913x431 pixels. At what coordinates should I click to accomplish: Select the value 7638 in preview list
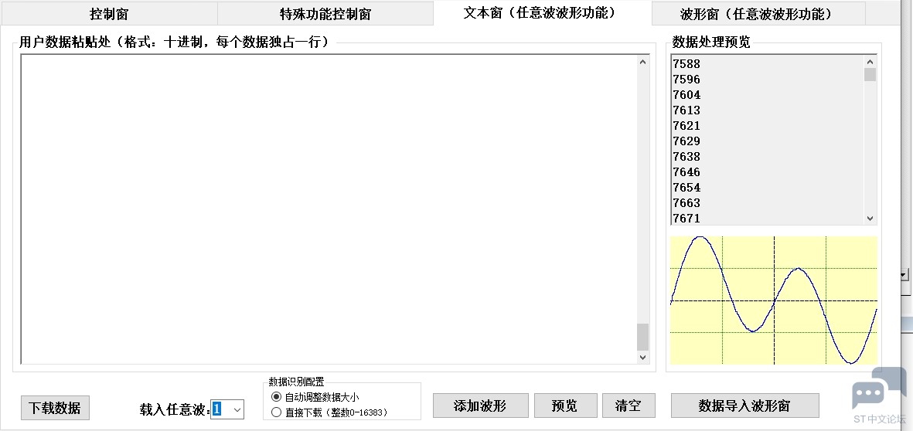pyautogui.click(x=686, y=157)
